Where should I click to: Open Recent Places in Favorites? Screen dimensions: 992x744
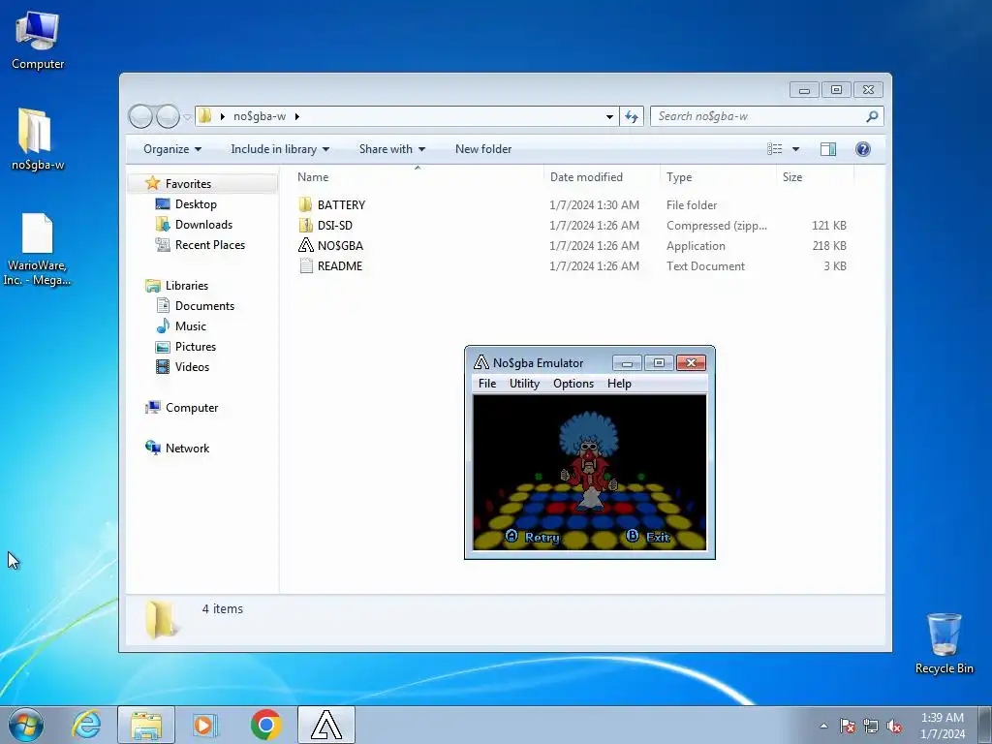pyautogui.click(x=209, y=245)
